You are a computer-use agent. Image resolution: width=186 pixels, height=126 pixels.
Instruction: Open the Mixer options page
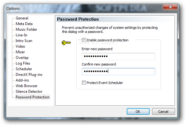(20, 52)
